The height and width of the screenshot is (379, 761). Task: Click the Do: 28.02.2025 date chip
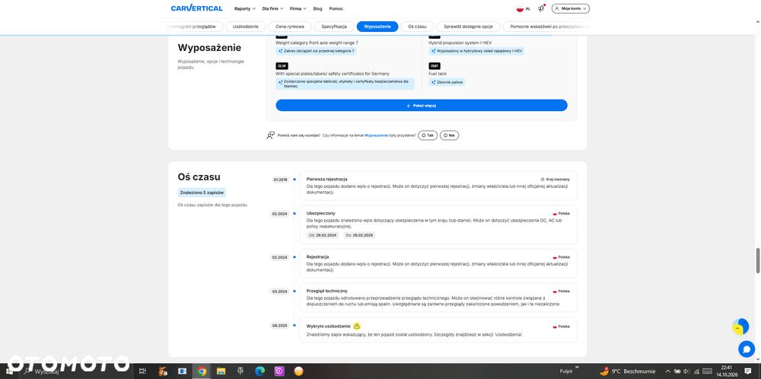coord(359,235)
